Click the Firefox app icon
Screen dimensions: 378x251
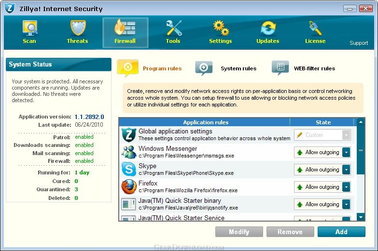tap(129, 187)
